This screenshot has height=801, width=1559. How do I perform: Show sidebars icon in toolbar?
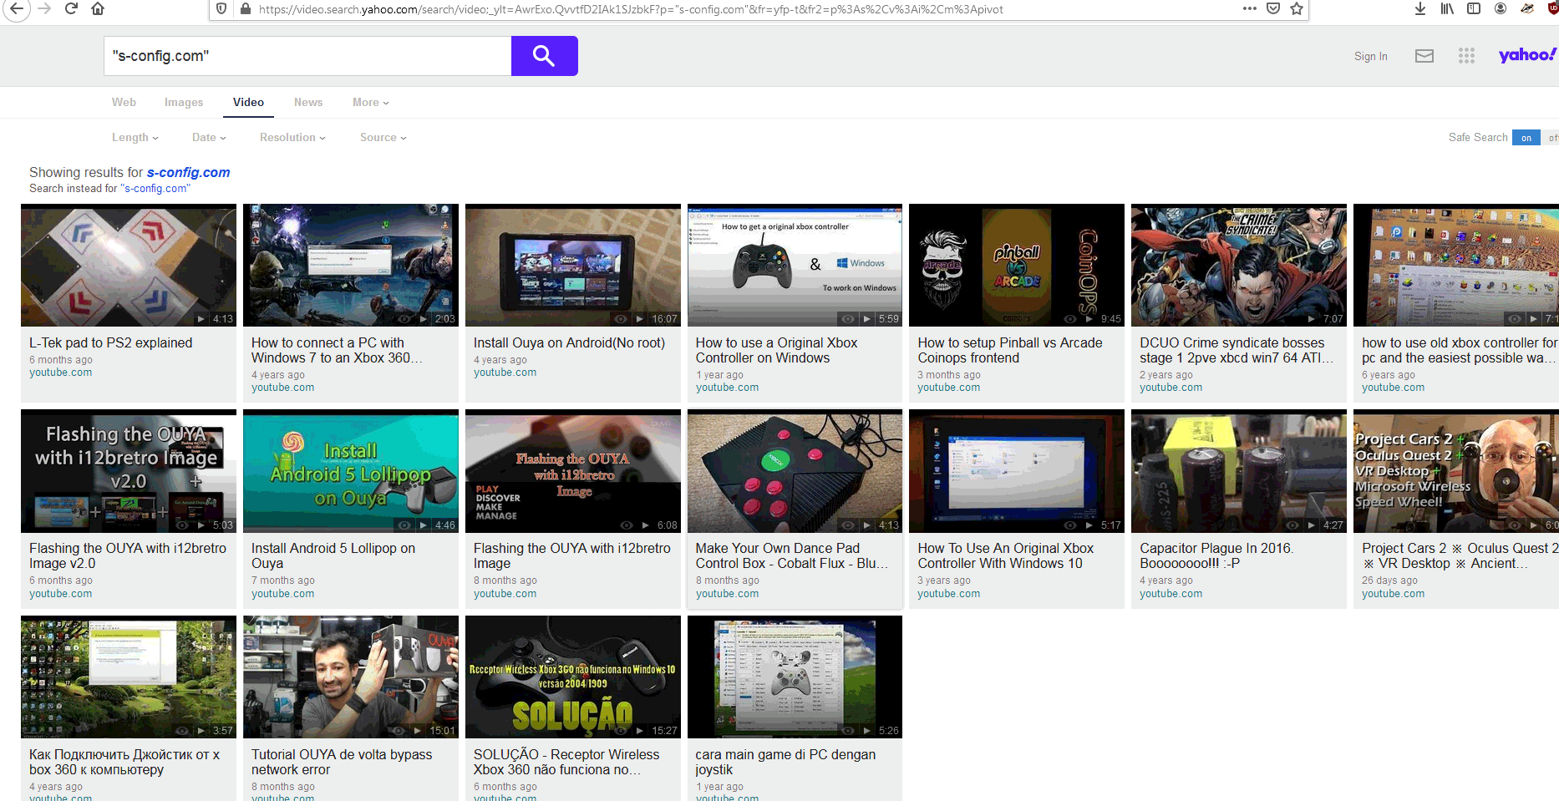coord(1474,8)
